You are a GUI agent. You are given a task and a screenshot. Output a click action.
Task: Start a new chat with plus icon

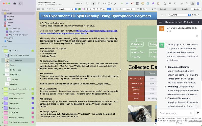pyautogui.click(x=198, y=22)
